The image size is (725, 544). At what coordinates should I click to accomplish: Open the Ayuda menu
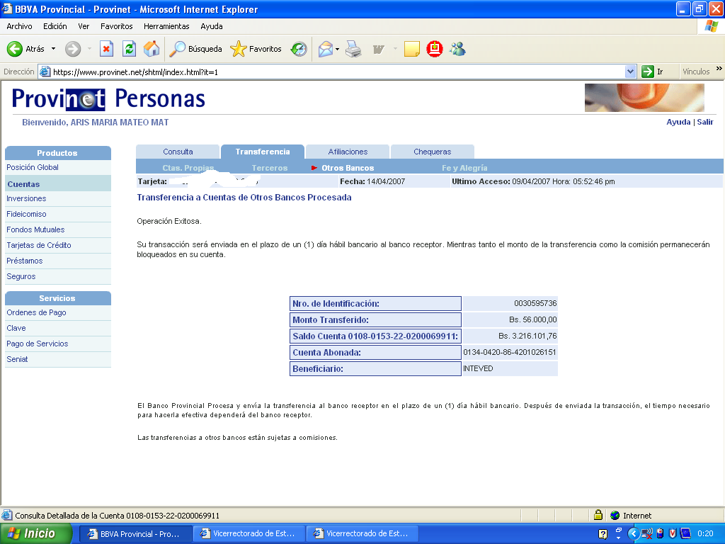pos(212,26)
